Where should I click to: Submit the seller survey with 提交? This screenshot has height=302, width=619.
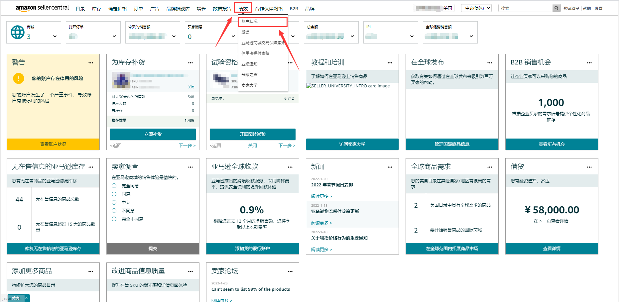click(153, 249)
